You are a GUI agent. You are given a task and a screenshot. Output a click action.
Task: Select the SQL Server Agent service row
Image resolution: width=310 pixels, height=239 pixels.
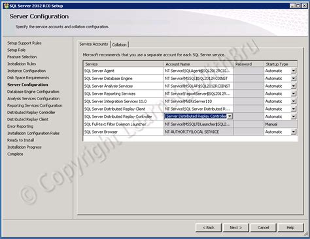pyautogui.click(x=124, y=71)
